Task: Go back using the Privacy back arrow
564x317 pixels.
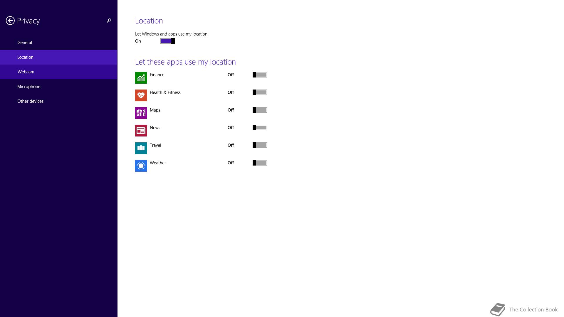Action: tap(10, 21)
